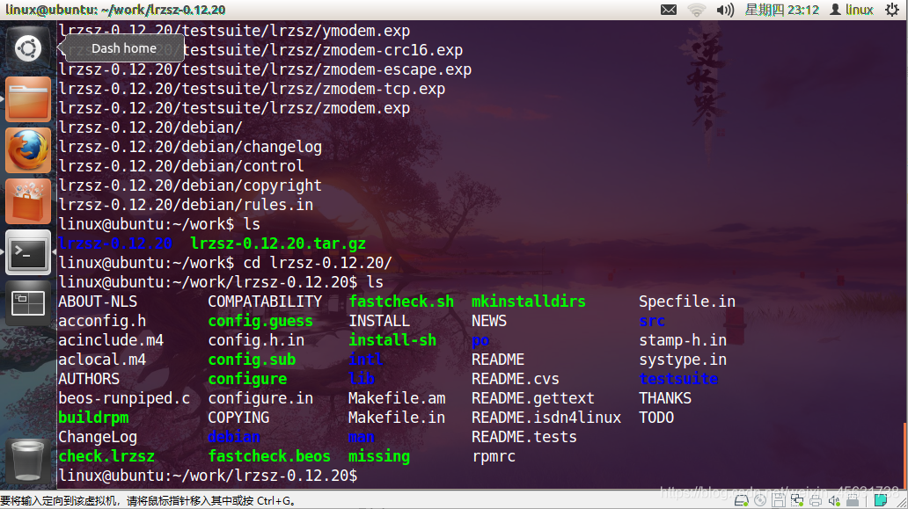The width and height of the screenshot is (908, 509).
Task: Click the hard disk status icon
Action: tap(741, 499)
